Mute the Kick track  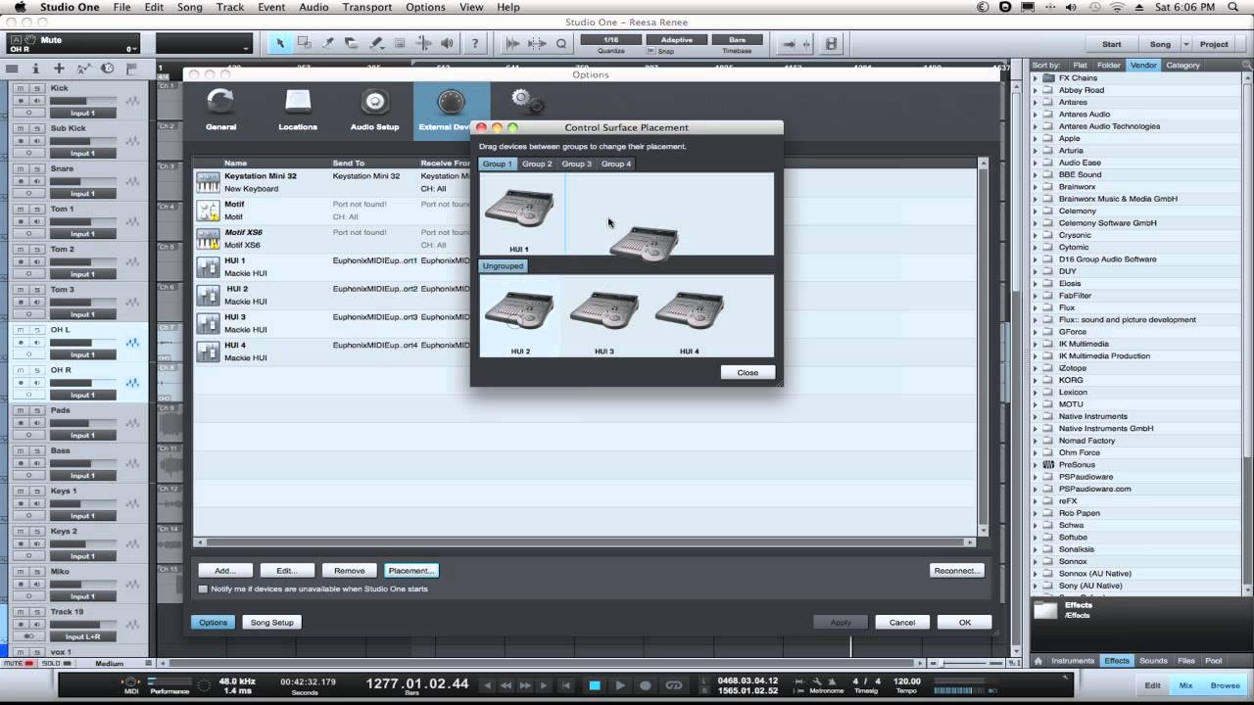point(21,88)
